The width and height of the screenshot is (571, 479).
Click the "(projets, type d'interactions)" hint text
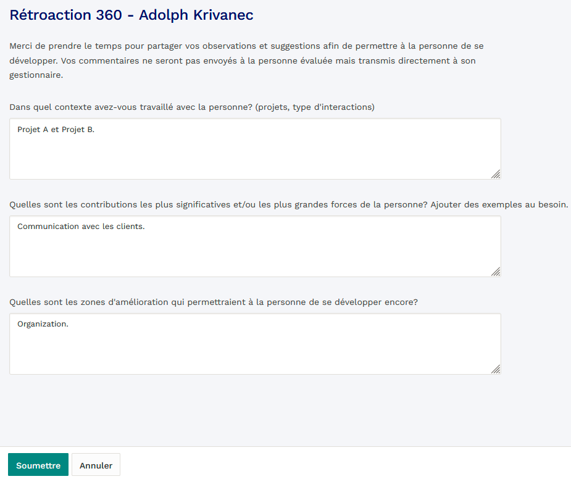(315, 107)
